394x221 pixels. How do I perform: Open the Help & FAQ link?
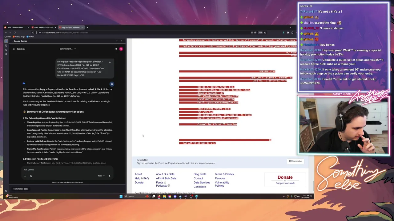pyautogui.click(x=142, y=178)
